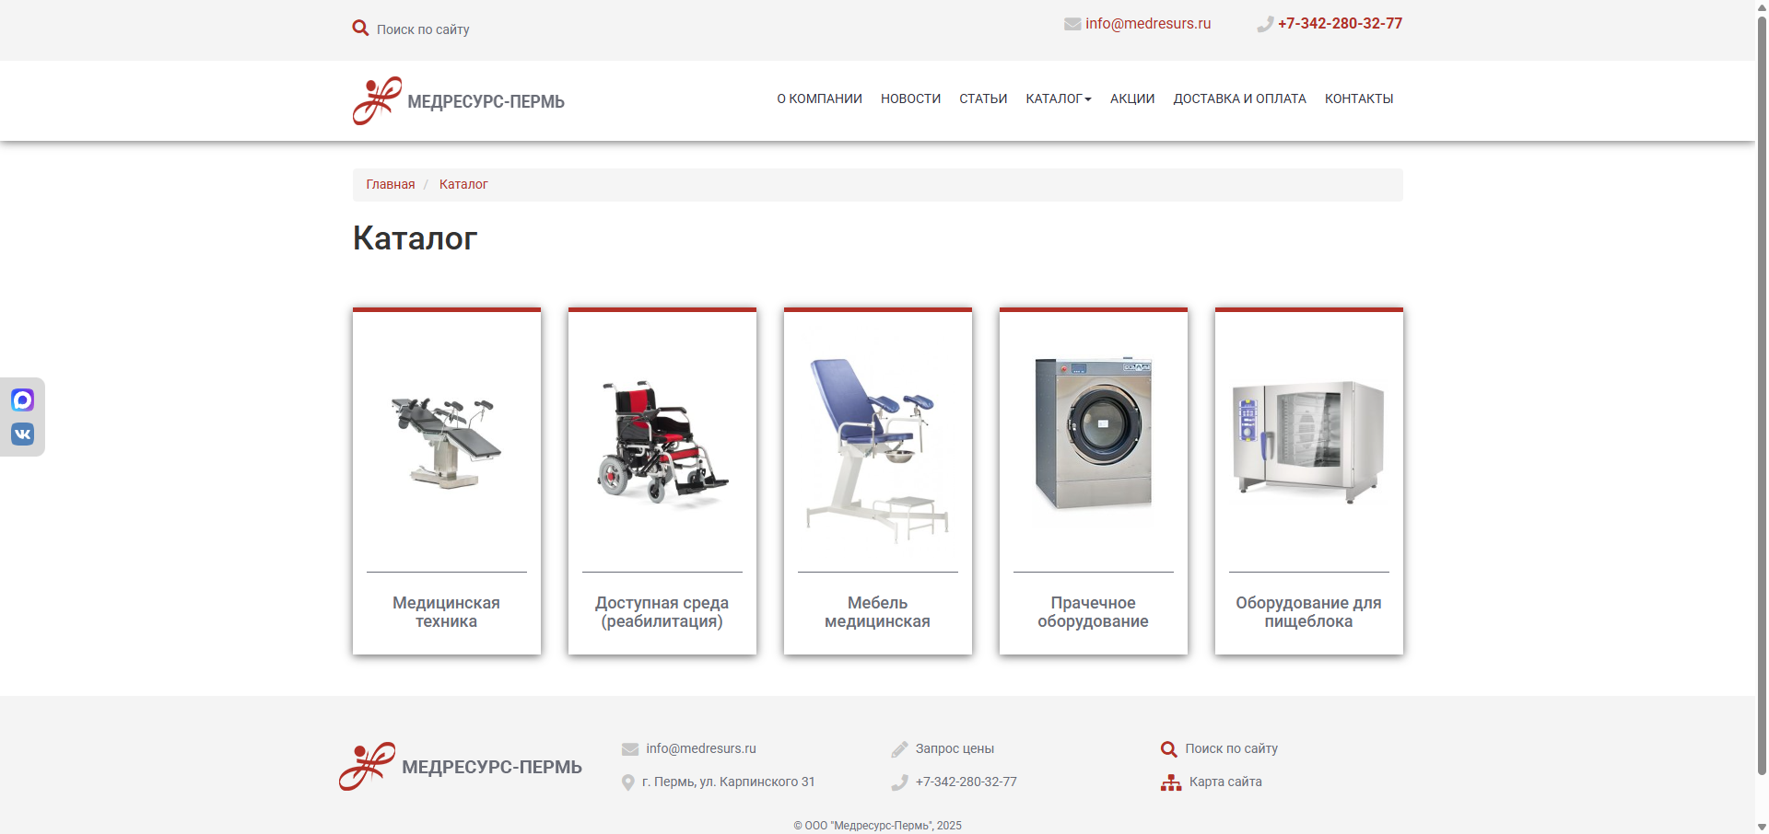Click the sitemap icon beside Карта сайта
This screenshot has height=834, width=1769.
pos(1171,782)
